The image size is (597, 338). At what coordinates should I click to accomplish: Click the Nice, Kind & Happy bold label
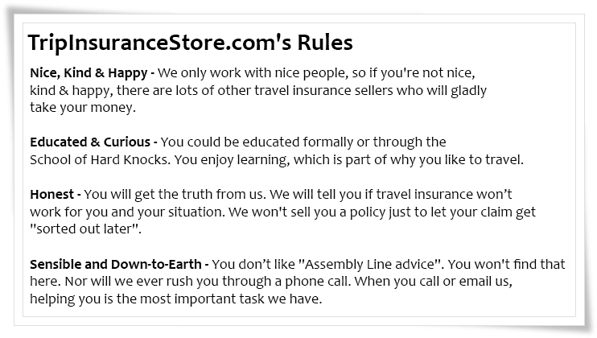[x=89, y=73]
